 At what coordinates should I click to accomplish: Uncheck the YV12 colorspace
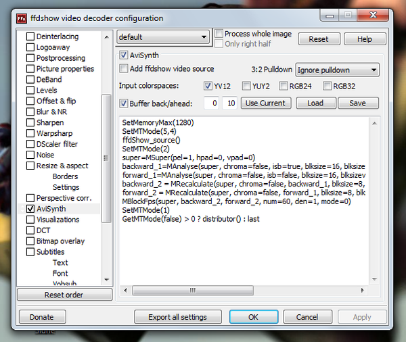208,86
